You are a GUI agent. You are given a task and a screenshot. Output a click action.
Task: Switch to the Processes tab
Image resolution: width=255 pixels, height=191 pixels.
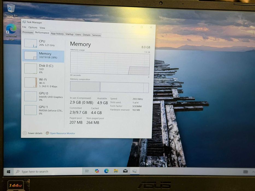coord(28,32)
